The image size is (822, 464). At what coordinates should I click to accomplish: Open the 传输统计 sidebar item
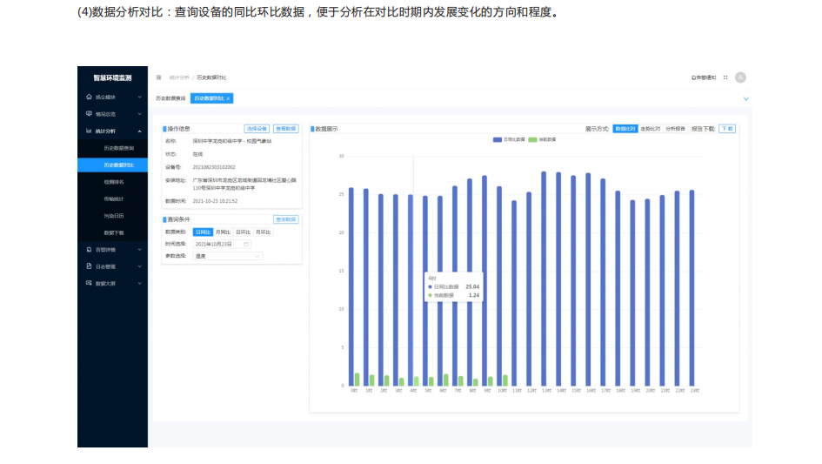114,199
